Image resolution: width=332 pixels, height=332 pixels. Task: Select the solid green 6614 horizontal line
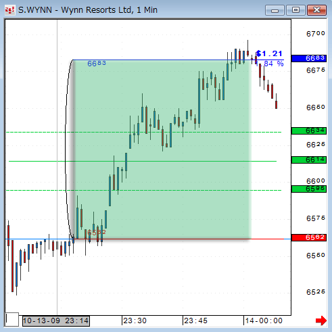pyautogui.click(x=143, y=161)
